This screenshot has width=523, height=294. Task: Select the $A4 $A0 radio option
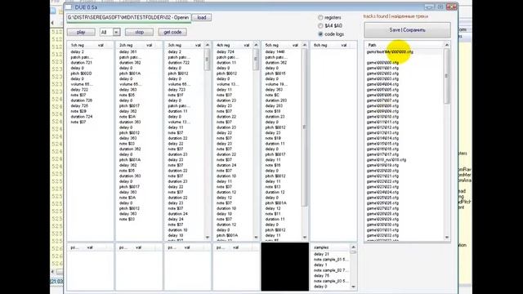click(x=320, y=25)
